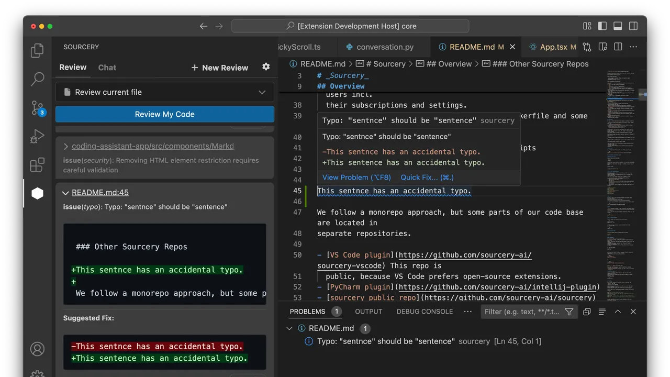Toggle bottom Panel visibility in title bar
This screenshot has width=670, height=377.
(618, 26)
